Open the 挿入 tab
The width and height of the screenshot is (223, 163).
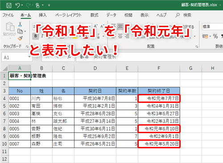[x=43, y=15]
